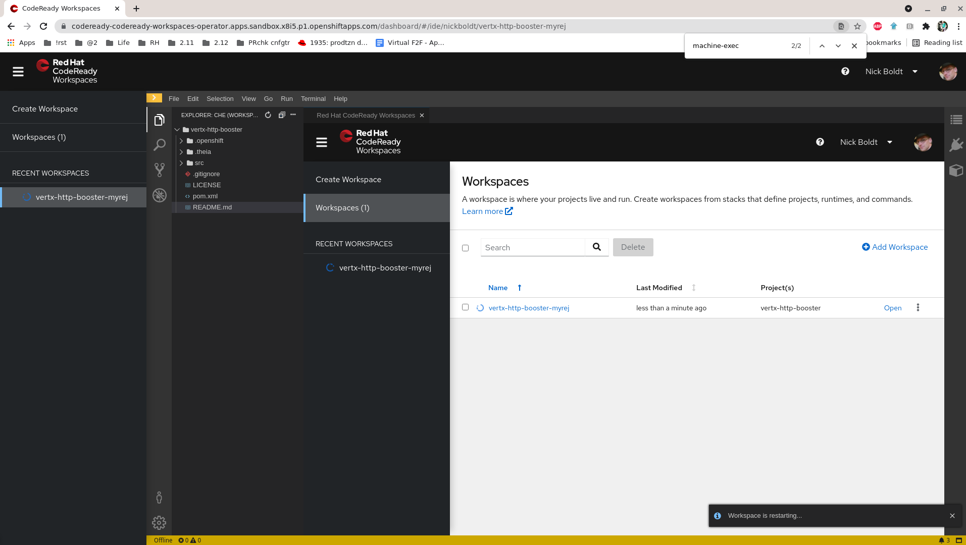Open the browser Extensions puzzle icon
Viewport: 966px width, 545px height.
[926, 26]
